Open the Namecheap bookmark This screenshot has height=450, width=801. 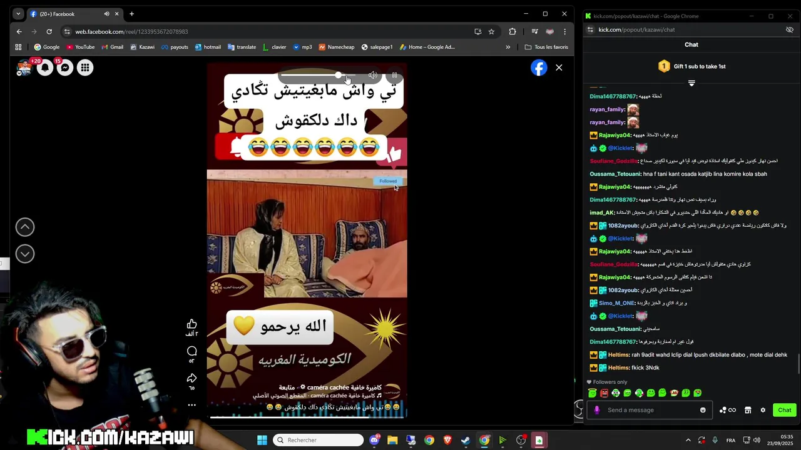coord(337,47)
